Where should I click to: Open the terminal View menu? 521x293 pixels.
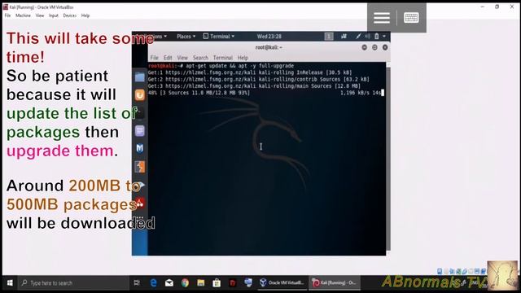click(x=182, y=58)
